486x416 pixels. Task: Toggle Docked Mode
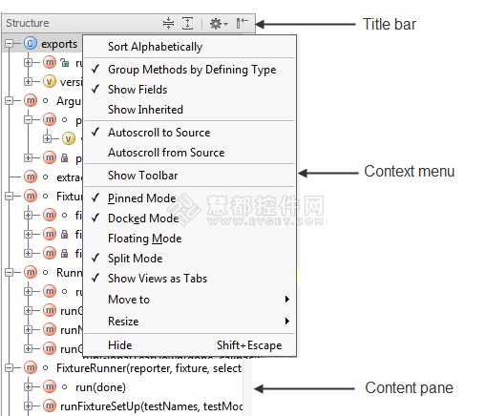click(x=190, y=218)
